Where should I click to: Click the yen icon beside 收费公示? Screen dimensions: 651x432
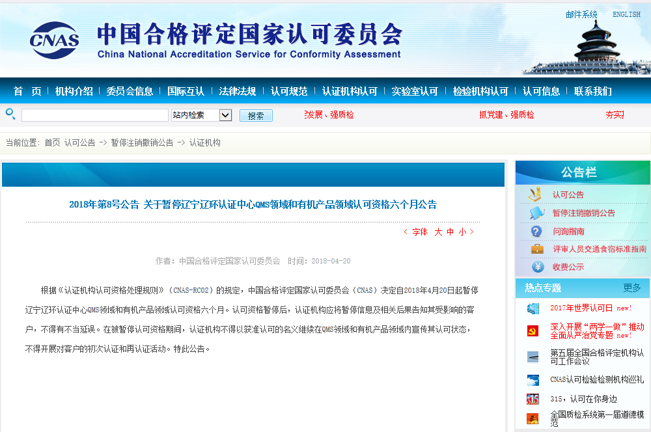point(538,267)
